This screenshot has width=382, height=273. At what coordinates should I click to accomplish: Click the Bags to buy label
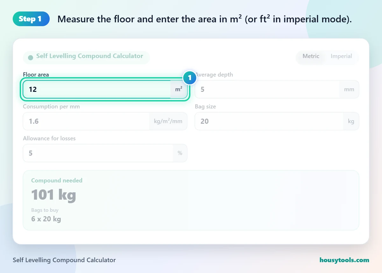click(45, 210)
